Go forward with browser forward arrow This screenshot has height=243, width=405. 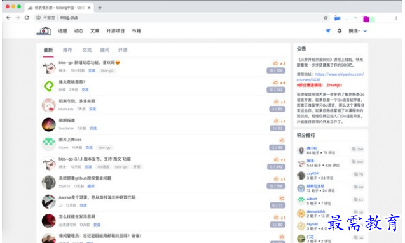18,18
